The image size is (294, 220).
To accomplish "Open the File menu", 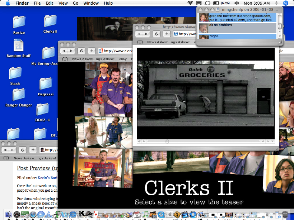I will pyautogui.click(x=37, y=3).
